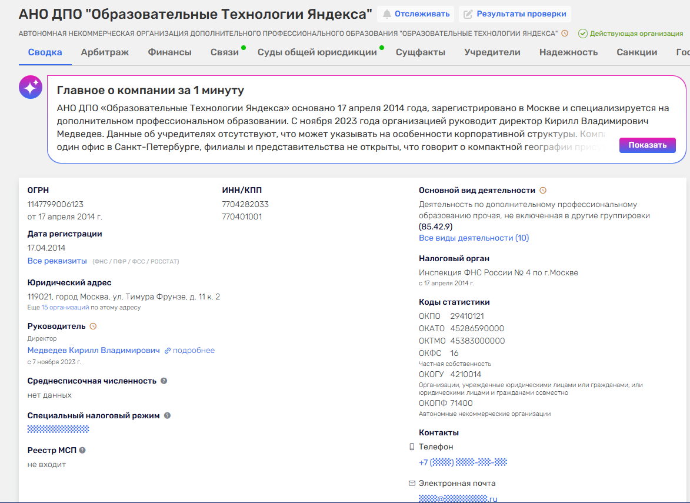690x503 pixels.
Task: Open Все виды деятельности (10) link
Action: 474,238
